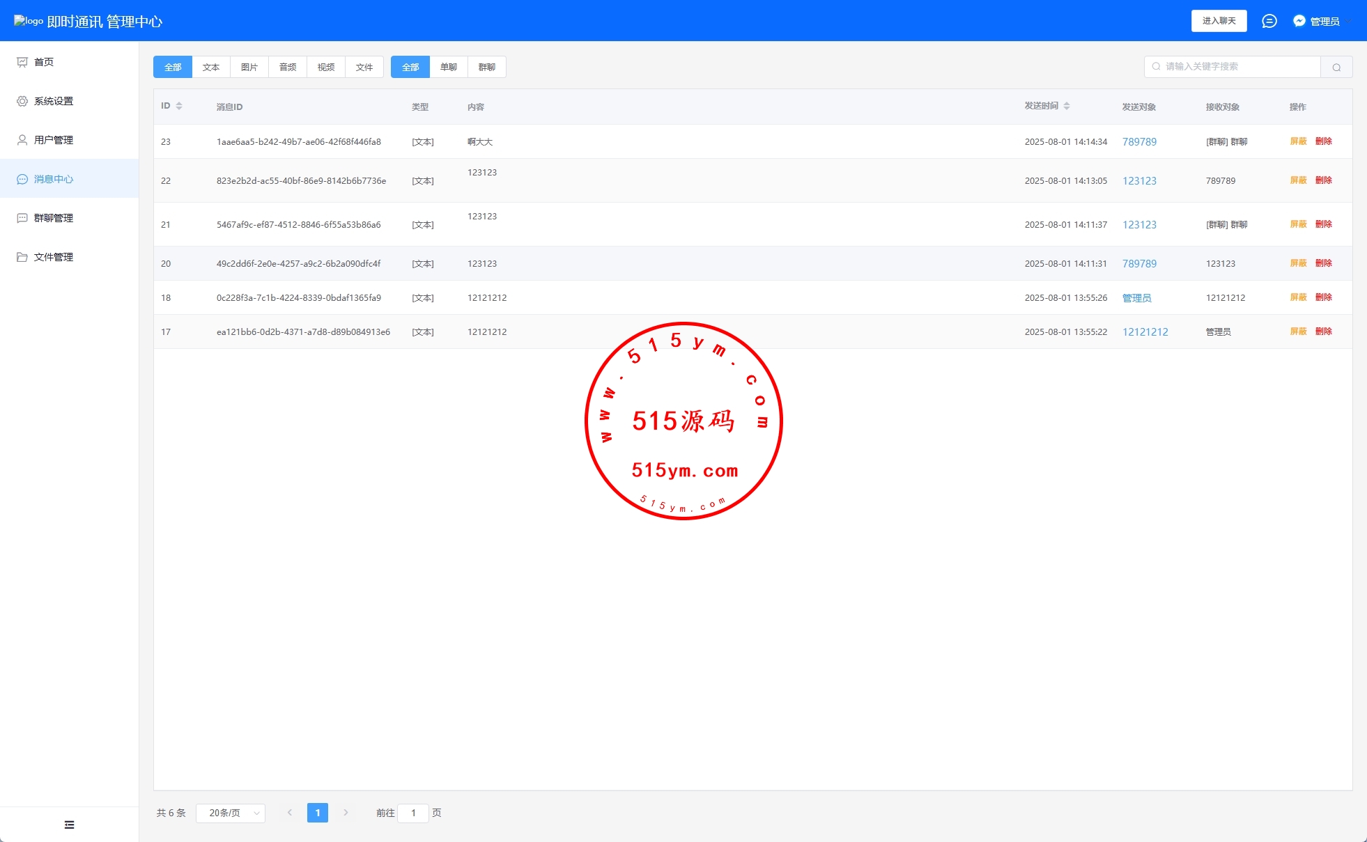The image size is (1367, 842).
Task: Open 文件管理 folder item
Action: [53, 257]
